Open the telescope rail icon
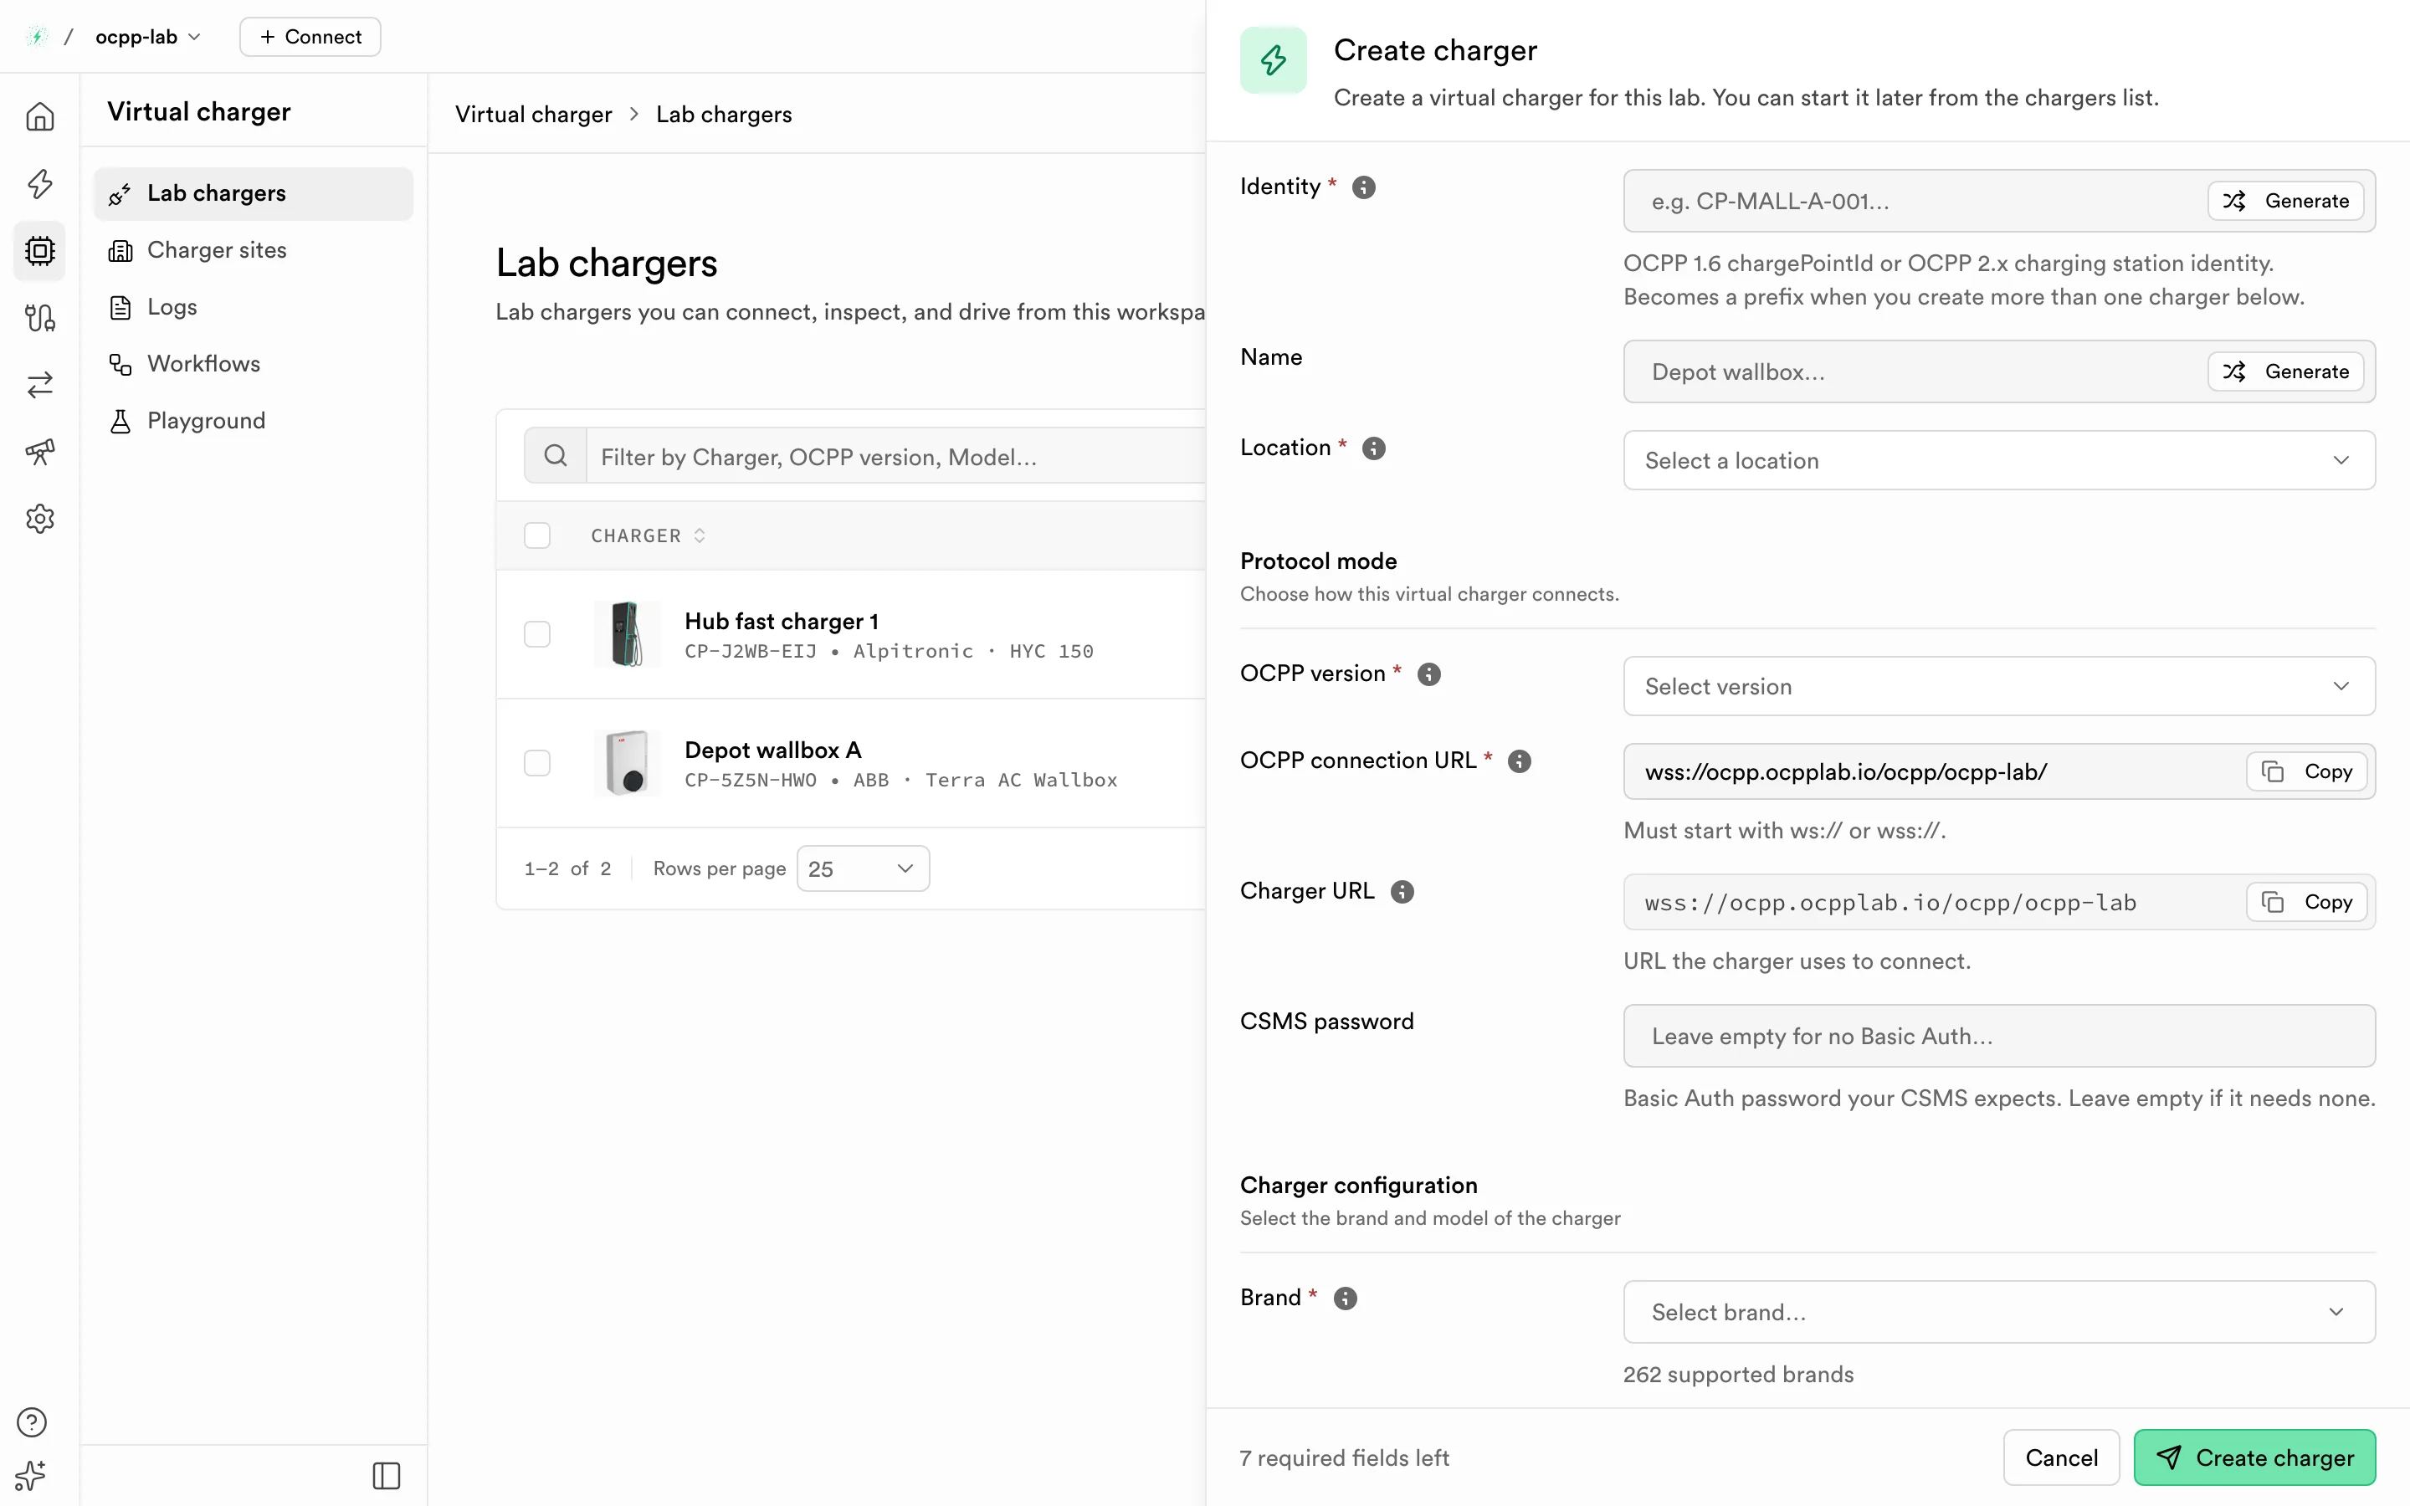2410x1506 pixels. (x=40, y=451)
